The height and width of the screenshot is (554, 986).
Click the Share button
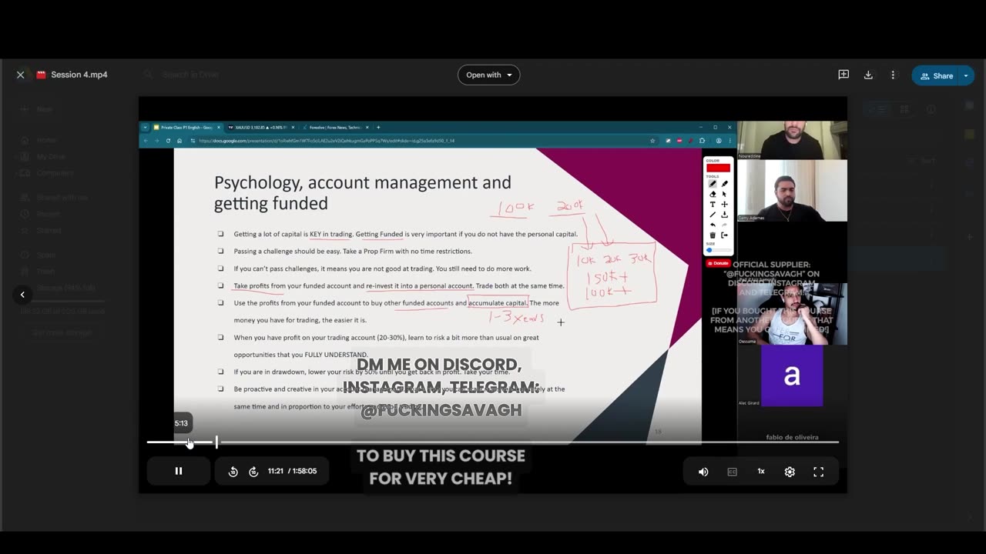point(935,75)
